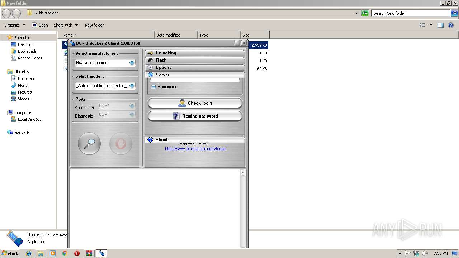Click the log area vertical scrollbar
The width and height of the screenshot is (459, 258).
tap(243, 209)
